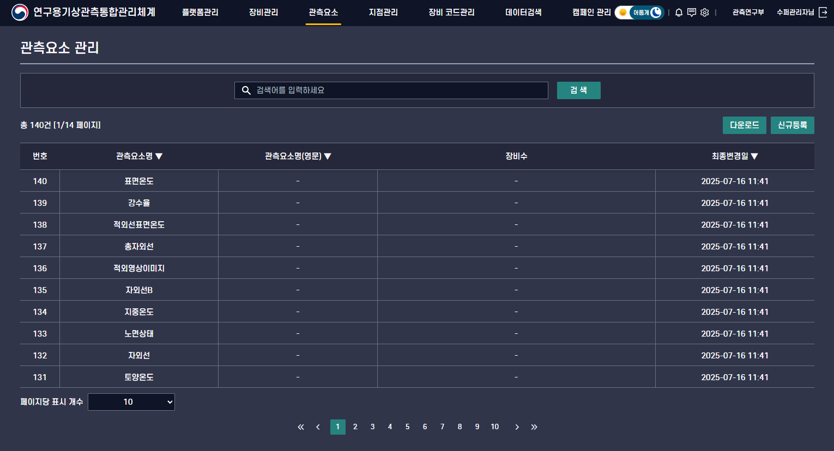Click the 연구용기상관측통합관리체계 site title
The width and height of the screenshot is (834, 451).
[94, 12]
